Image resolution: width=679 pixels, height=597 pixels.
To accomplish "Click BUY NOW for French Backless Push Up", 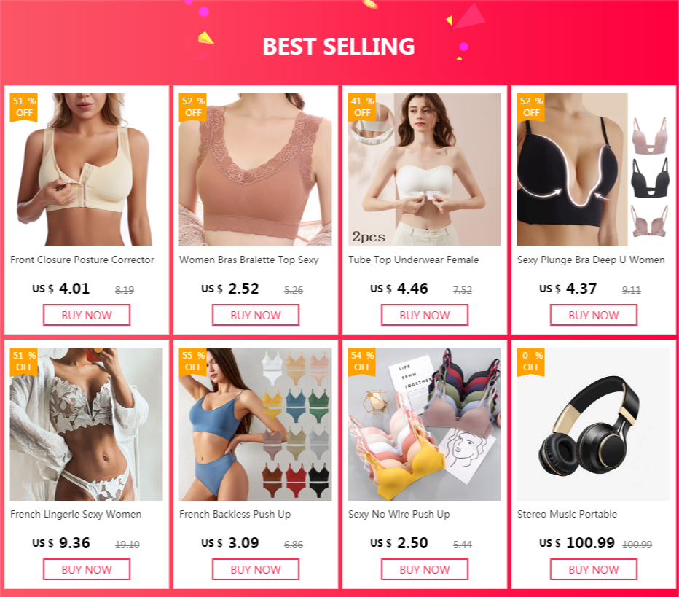I will click(x=256, y=569).
